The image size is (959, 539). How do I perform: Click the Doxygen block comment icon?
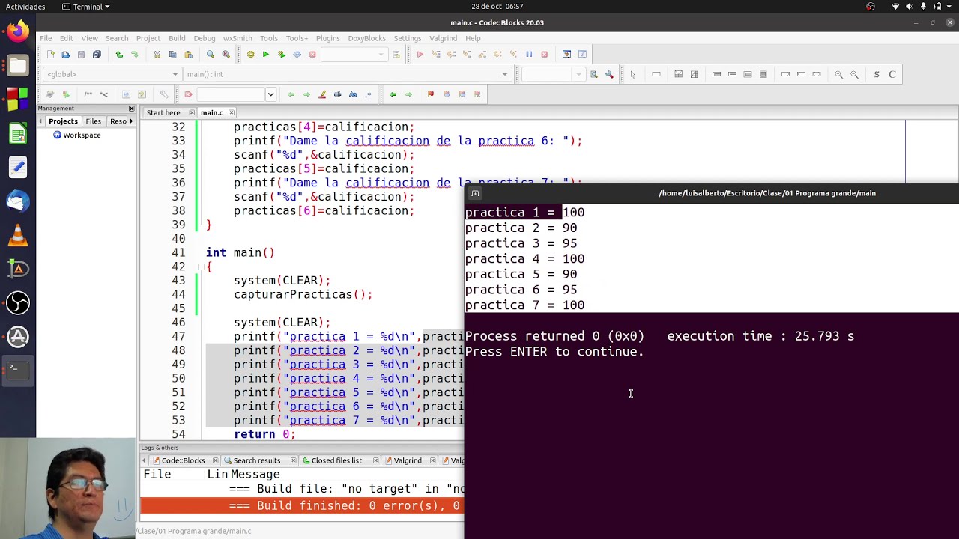(88, 94)
